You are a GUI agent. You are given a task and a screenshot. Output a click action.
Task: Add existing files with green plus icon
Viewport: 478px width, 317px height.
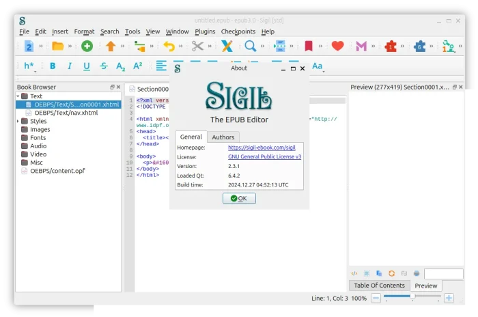[87, 46]
